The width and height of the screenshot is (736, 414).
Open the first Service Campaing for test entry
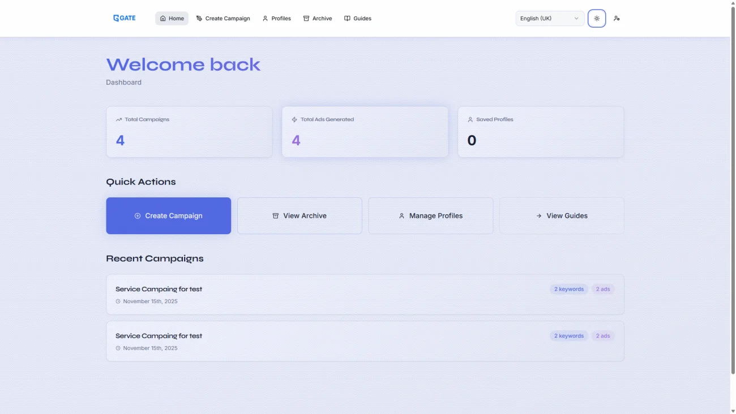pyautogui.click(x=159, y=289)
